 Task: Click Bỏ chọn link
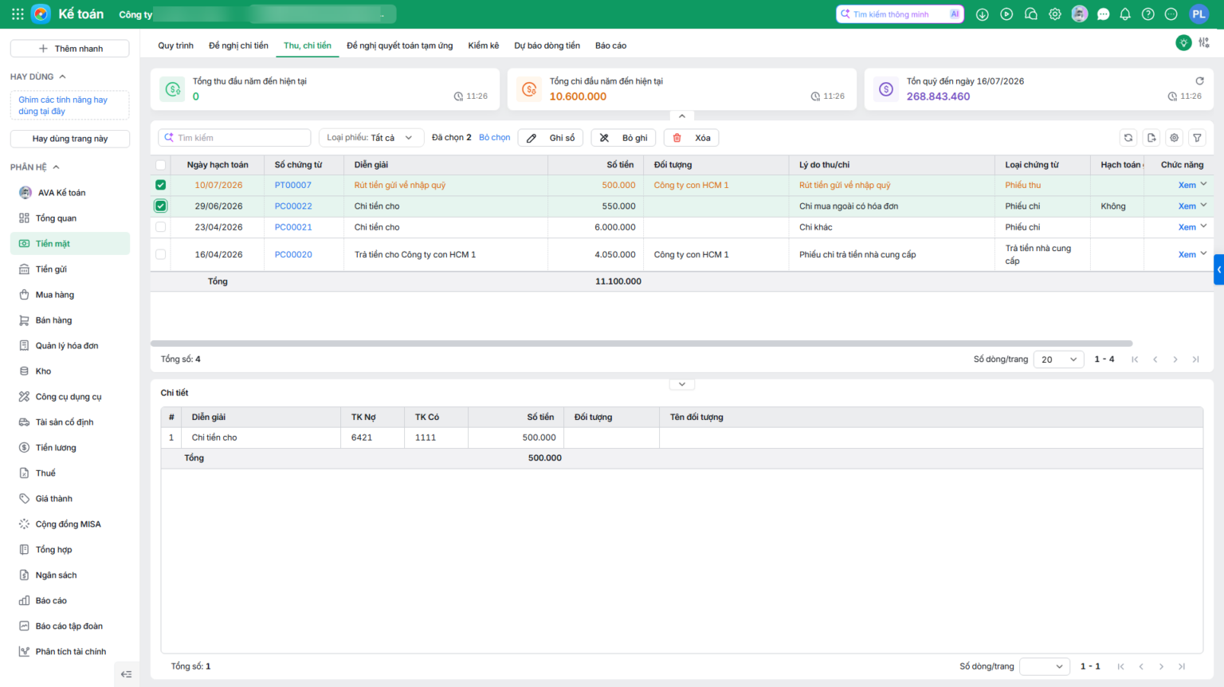494,138
